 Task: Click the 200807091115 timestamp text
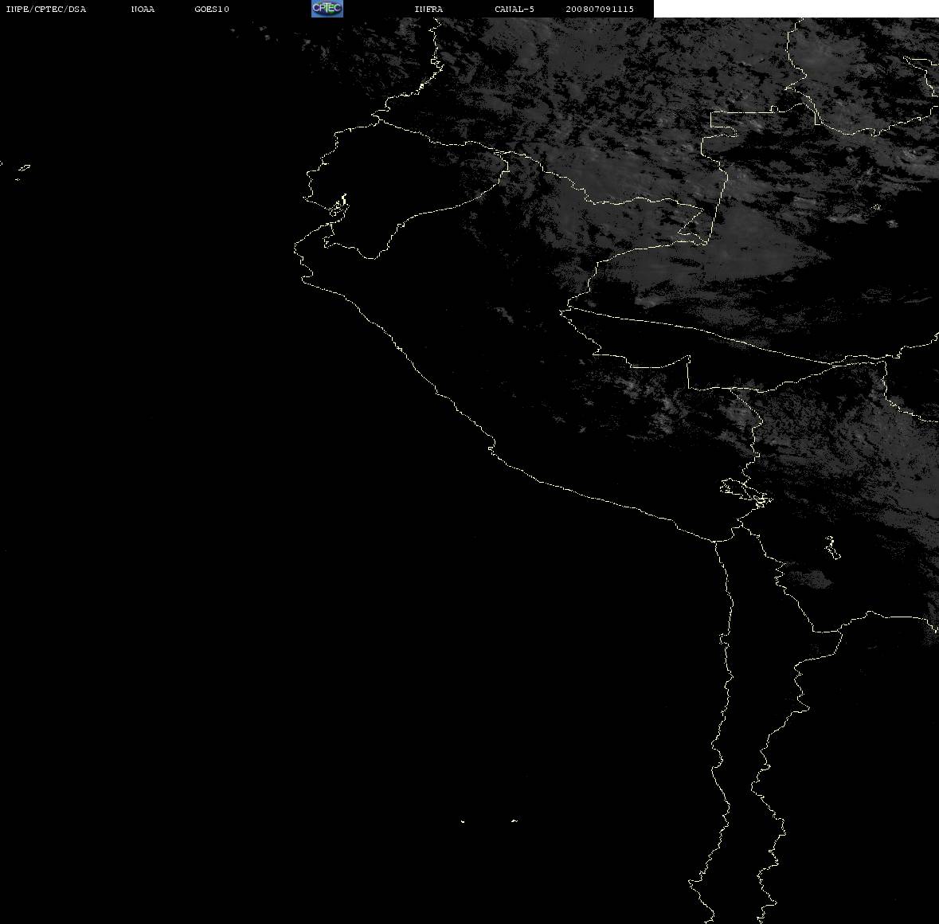tap(600, 9)
